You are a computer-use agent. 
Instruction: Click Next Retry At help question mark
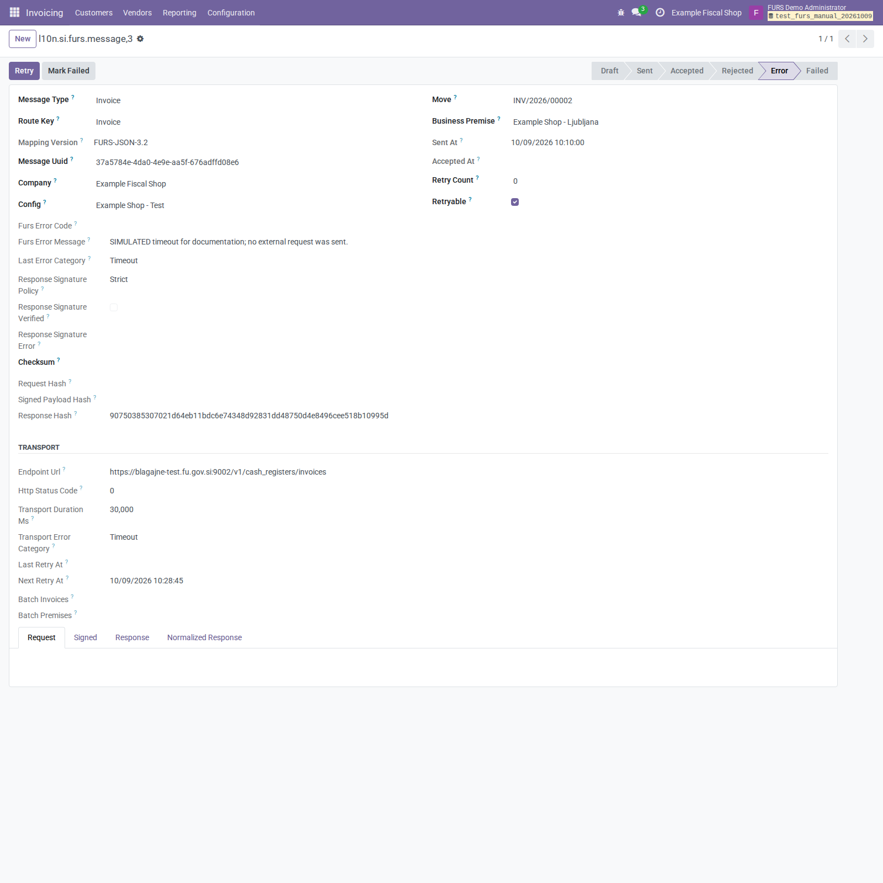click(x=67, y=578)
